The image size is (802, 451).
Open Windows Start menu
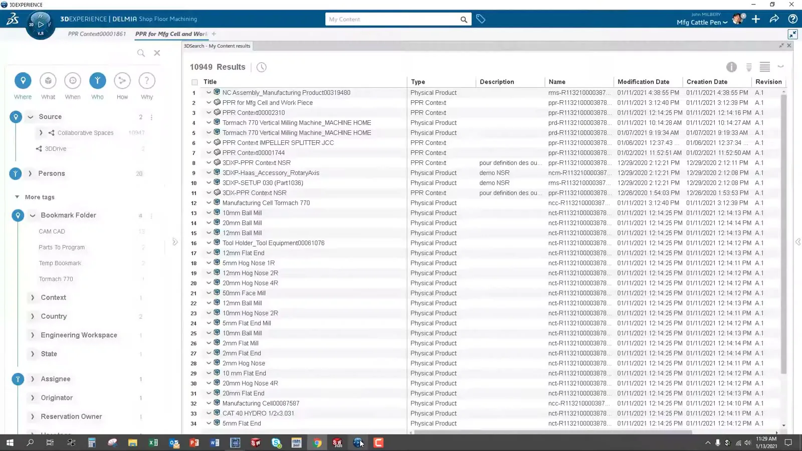pyautogui.click(x=10, y=442)
